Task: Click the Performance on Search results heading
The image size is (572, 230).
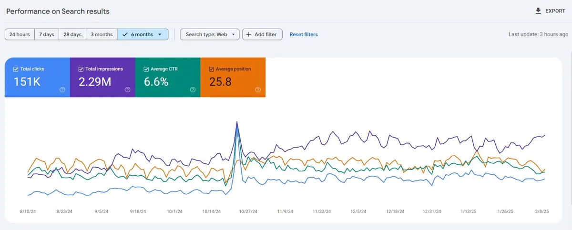Action: (x=58, y=10)
